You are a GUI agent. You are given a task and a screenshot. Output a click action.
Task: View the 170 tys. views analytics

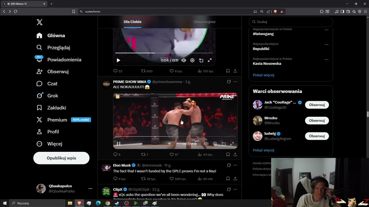206,71
